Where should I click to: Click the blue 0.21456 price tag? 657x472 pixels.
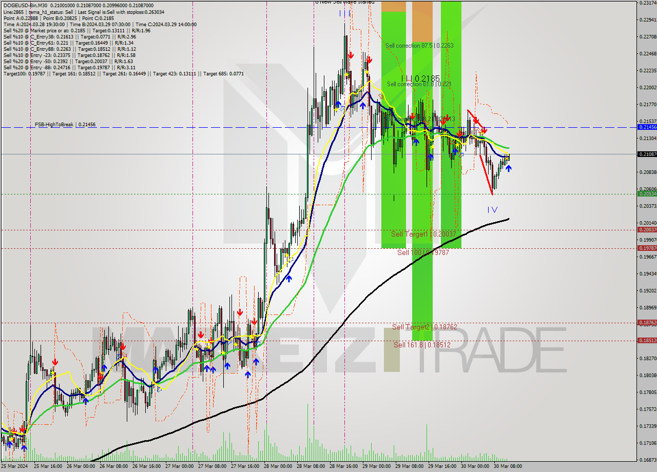click(647, 127)
